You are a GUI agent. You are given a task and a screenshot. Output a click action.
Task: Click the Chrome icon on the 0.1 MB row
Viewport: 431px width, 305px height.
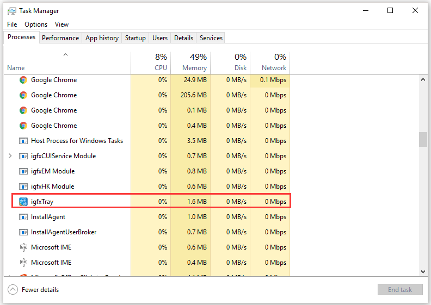tap(23, 110)
